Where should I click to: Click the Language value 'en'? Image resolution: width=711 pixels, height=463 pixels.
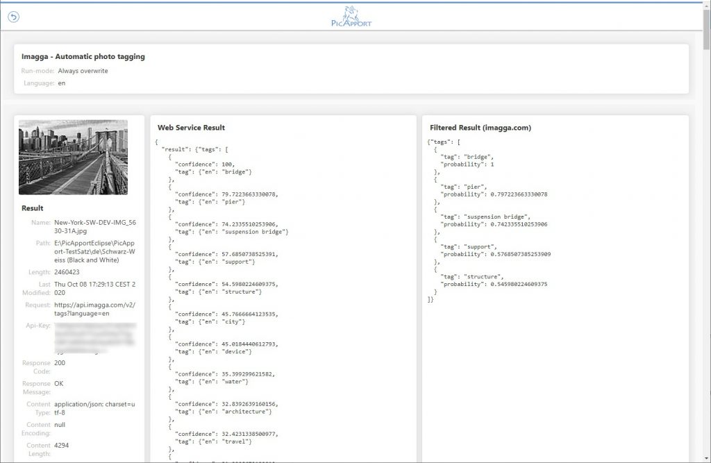coord(61,83)
